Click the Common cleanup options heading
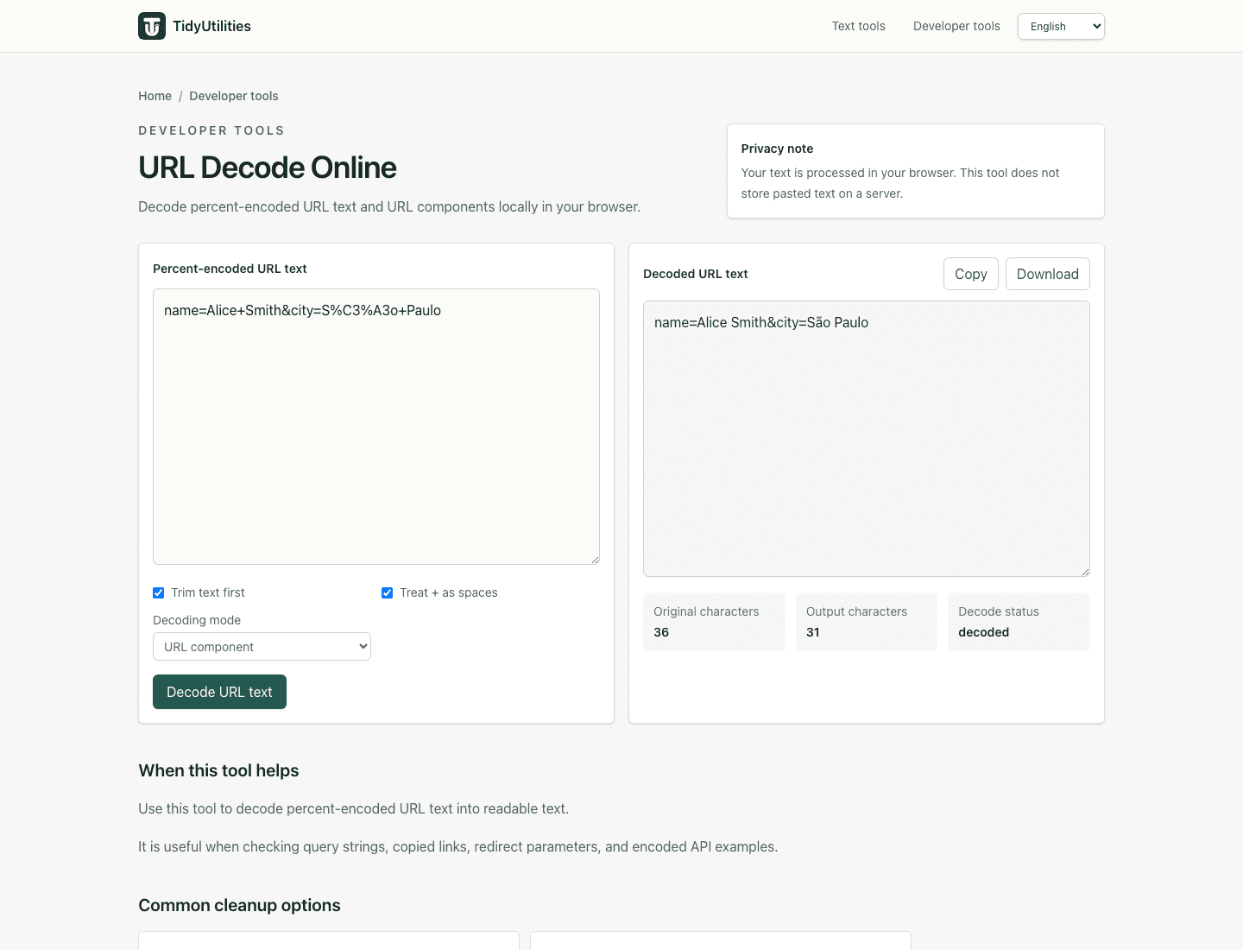 tap(239, 905)
